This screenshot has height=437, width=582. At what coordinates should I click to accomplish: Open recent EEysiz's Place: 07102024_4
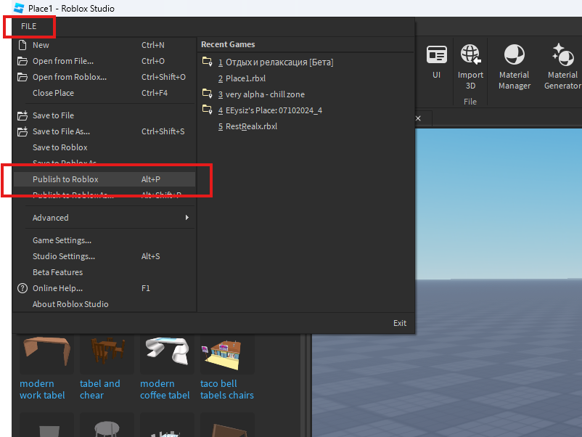[270, 110]
